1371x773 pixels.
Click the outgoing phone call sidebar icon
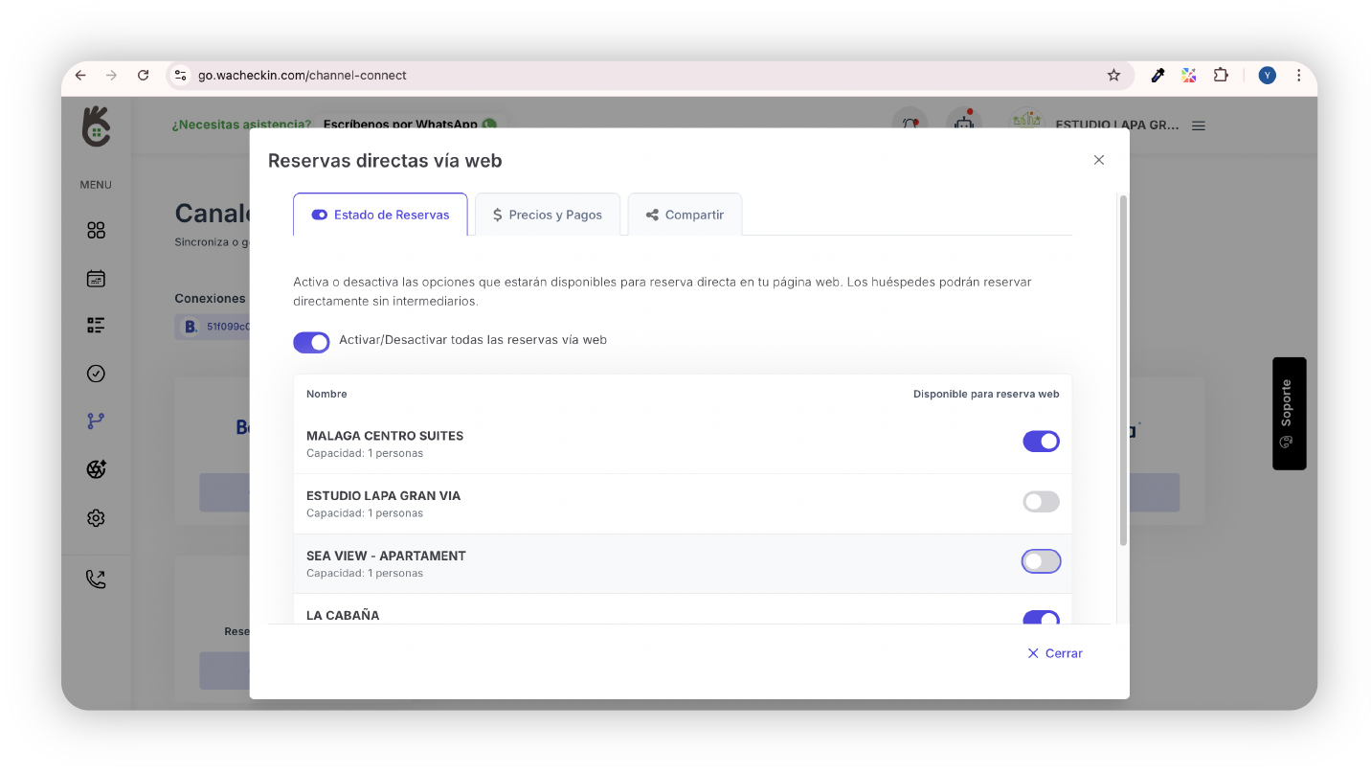(96, 579)
